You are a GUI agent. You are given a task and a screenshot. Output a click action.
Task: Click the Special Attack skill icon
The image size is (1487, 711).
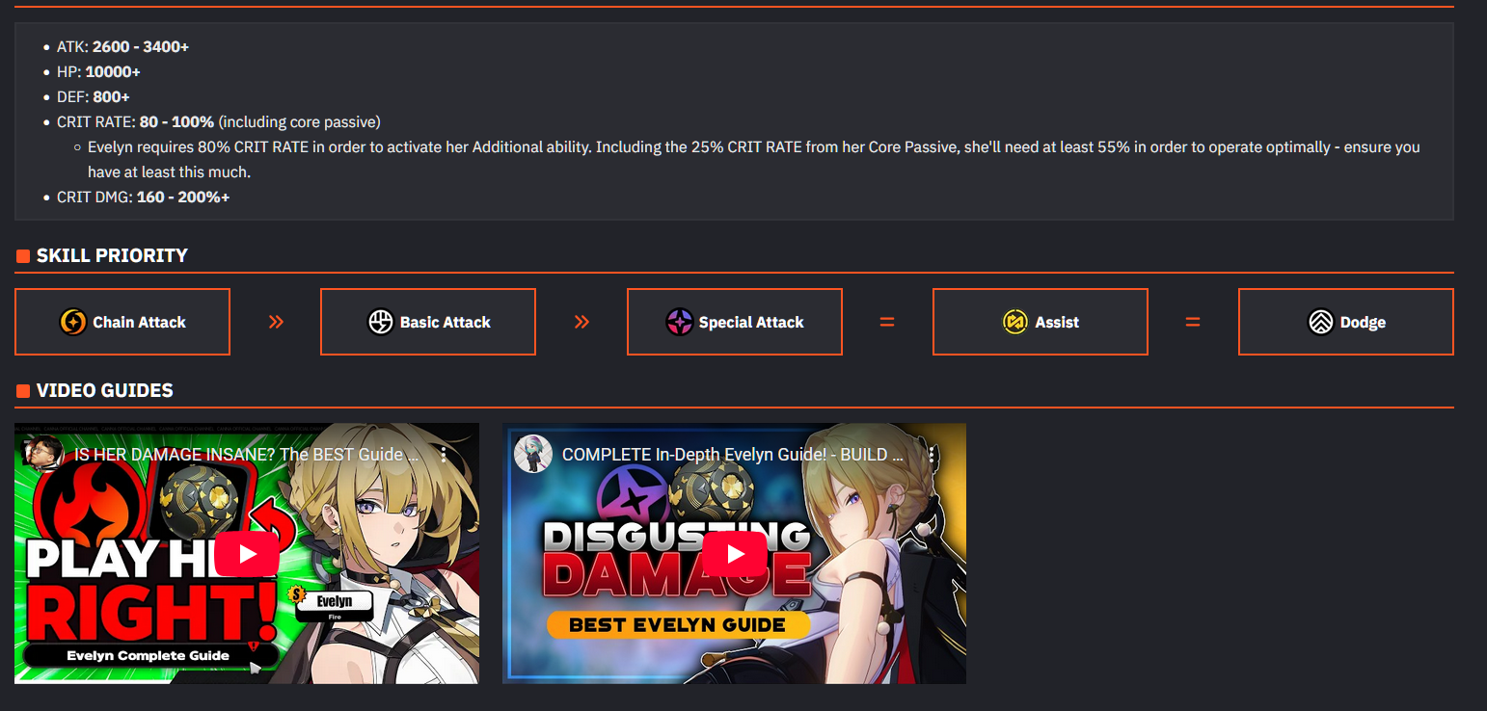(x=680, y=322)
